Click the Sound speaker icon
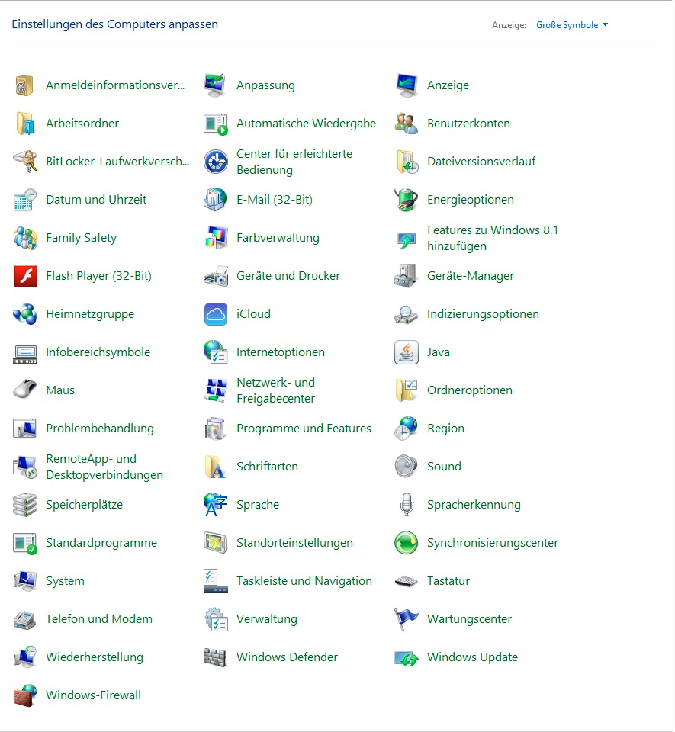The height and width of the screenshot is (732, 675). coord(406,467)
